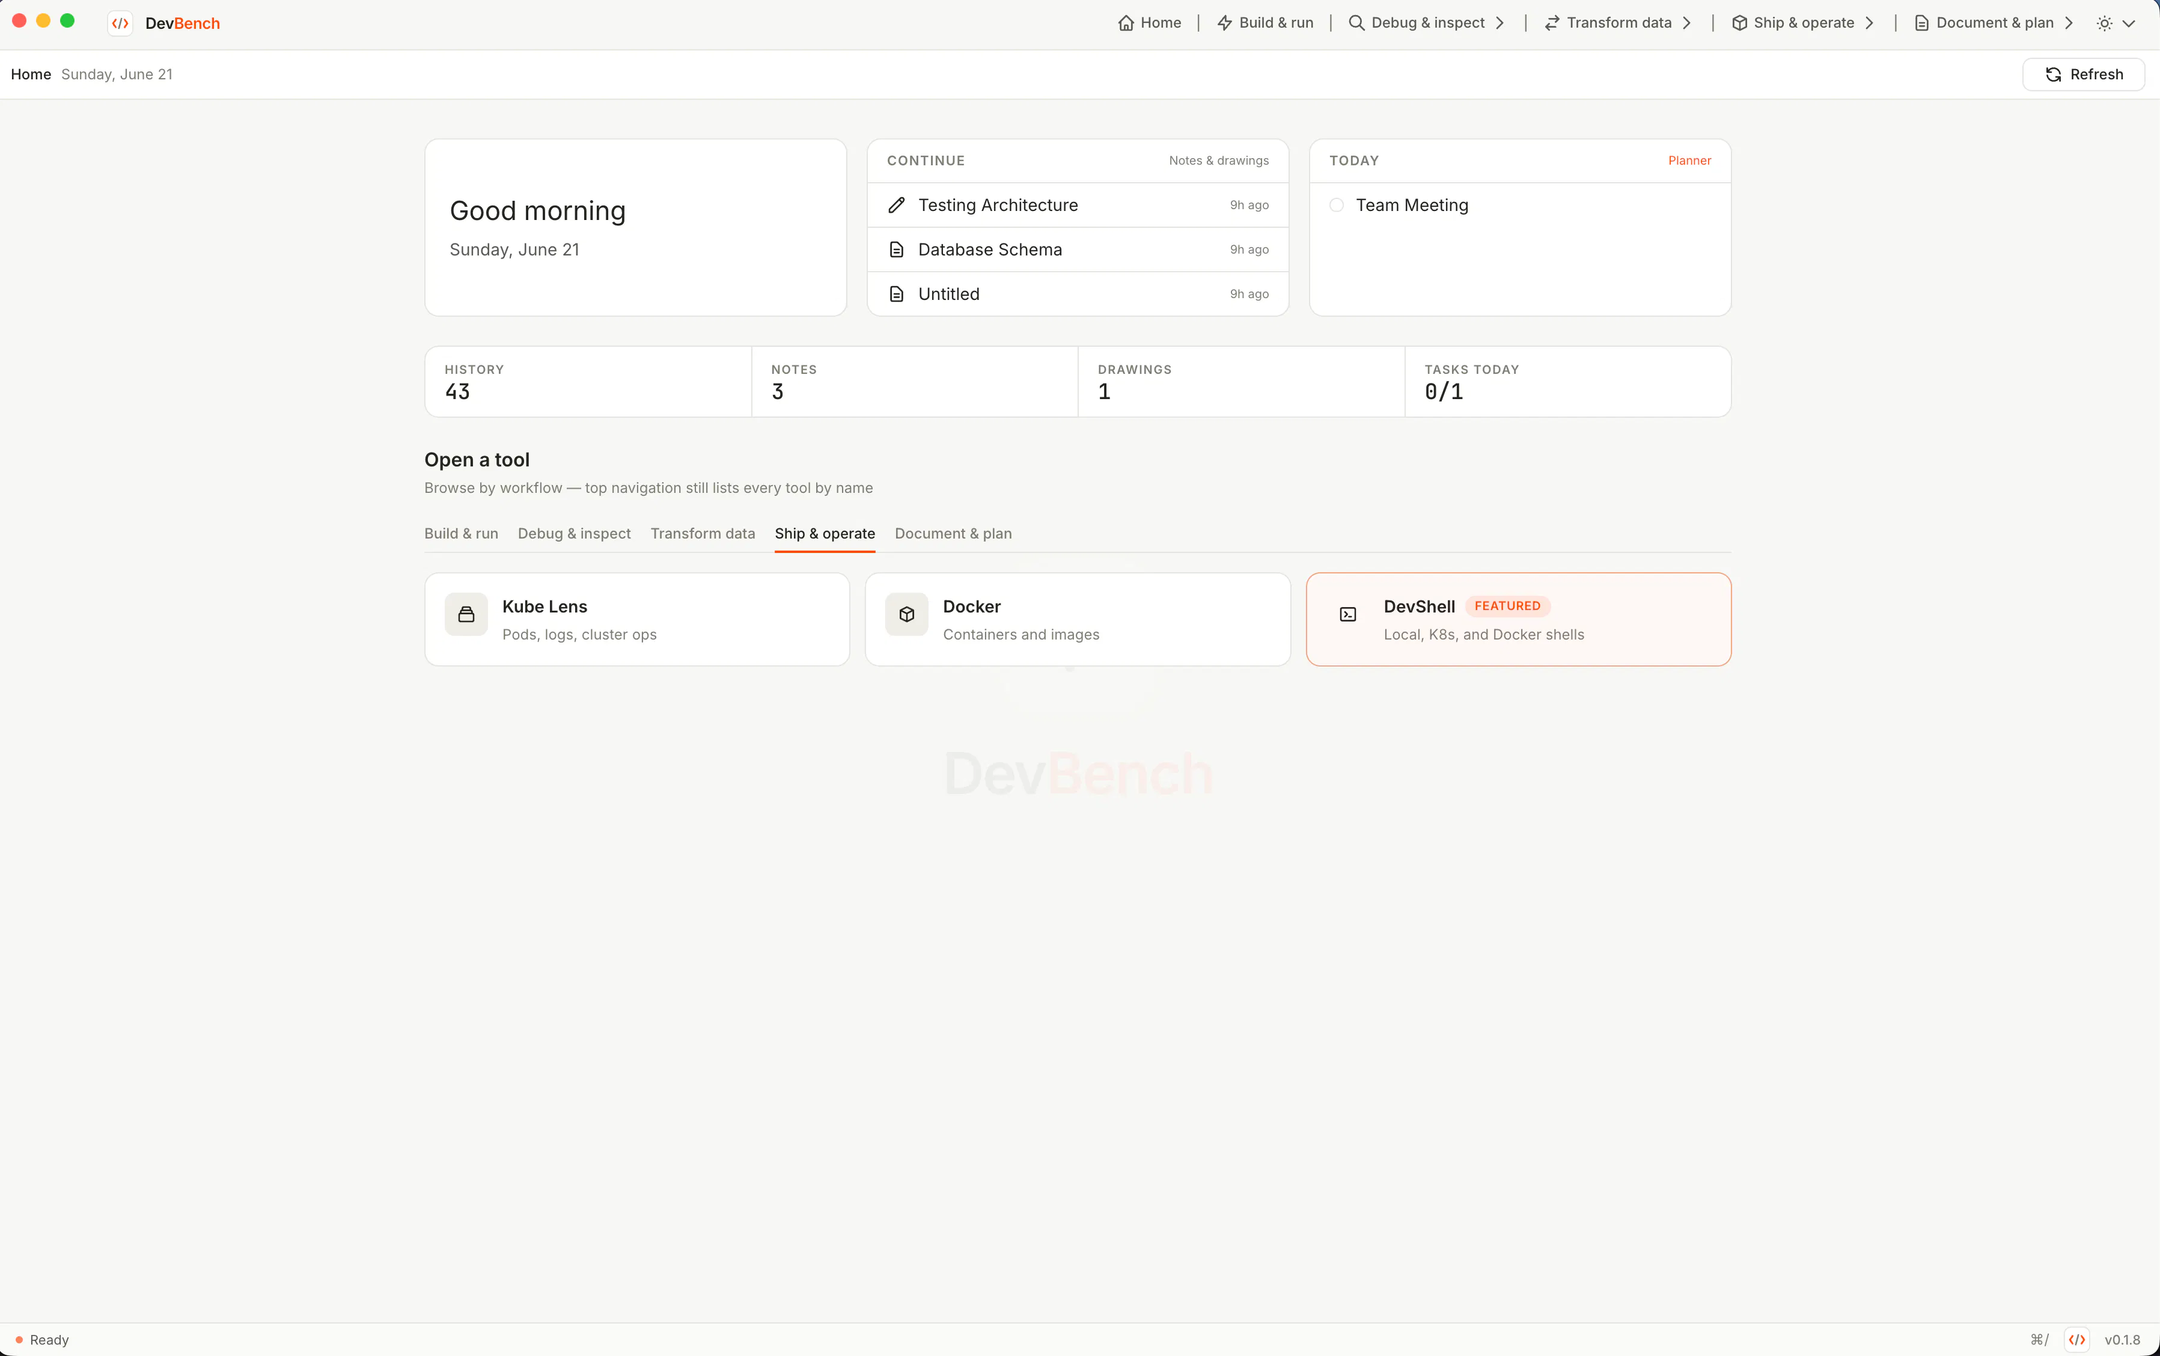This screenshot has height=1356, width=2160.
Task: Click the Drawings 1 stat tile
Action: 1241,382
